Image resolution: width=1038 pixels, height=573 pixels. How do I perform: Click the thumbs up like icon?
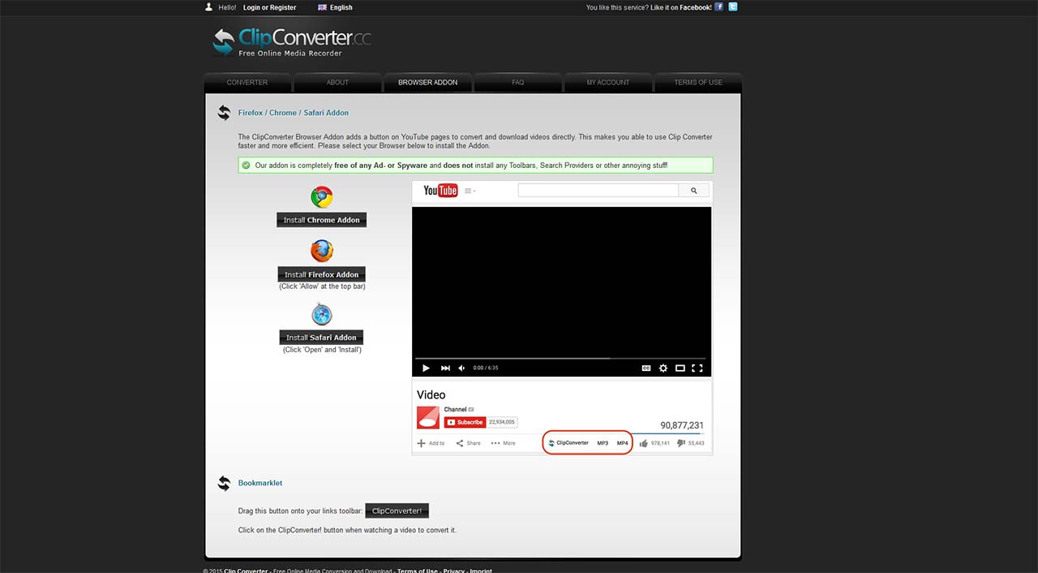pyautogui.click(x=644, y=443)
